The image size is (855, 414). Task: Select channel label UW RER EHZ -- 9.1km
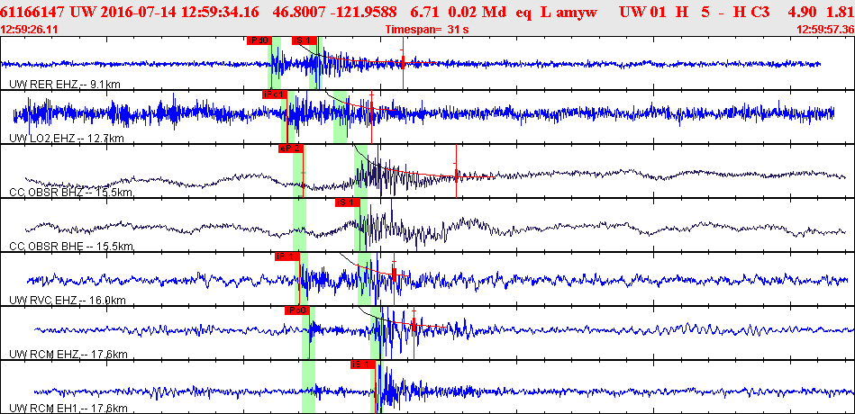pos(65,85)
